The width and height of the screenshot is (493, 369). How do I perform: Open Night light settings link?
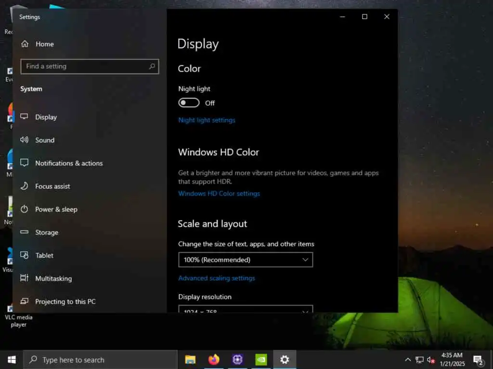pyautogui.click(x=207, y=120)
